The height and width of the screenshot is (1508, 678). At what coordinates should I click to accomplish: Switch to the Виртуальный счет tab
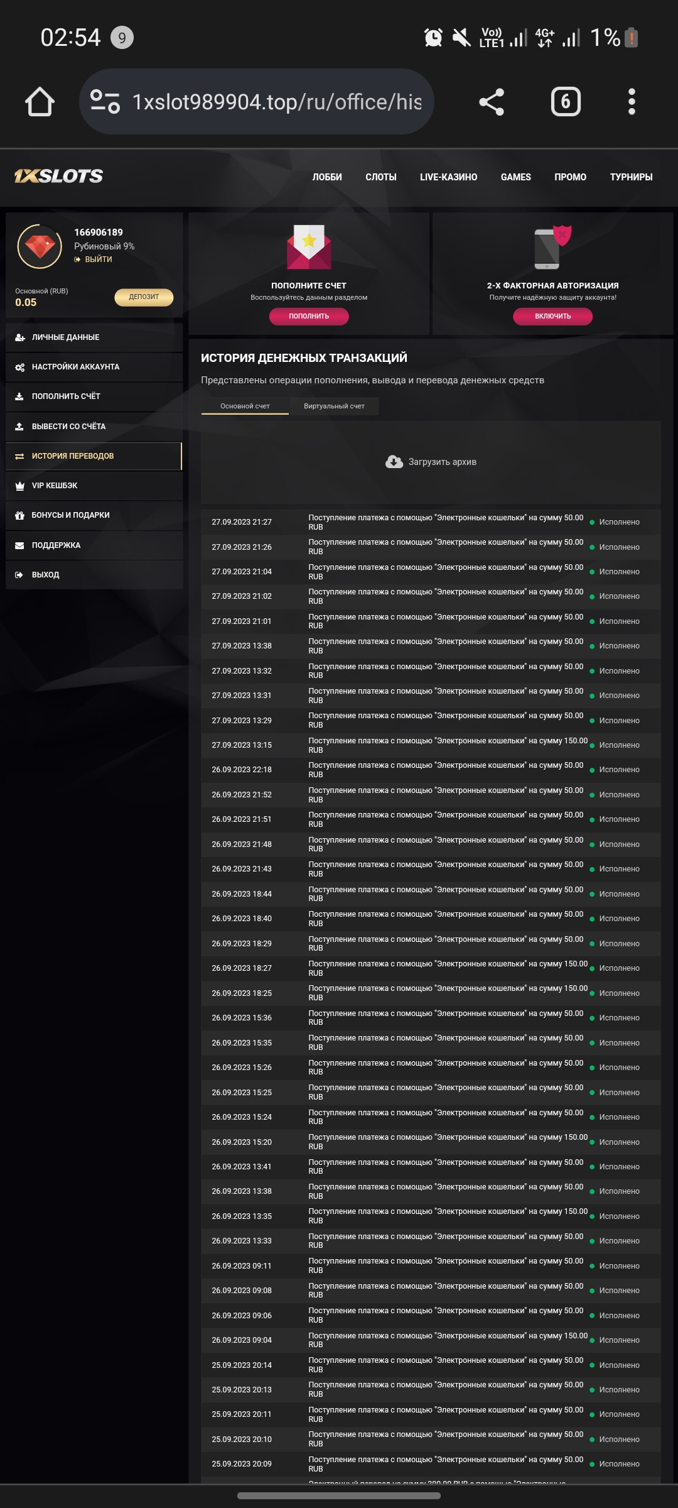click(x=334, y=407)
